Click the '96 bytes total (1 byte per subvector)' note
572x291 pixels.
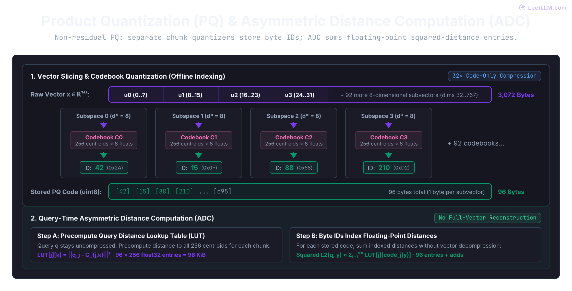coord(437,192)
